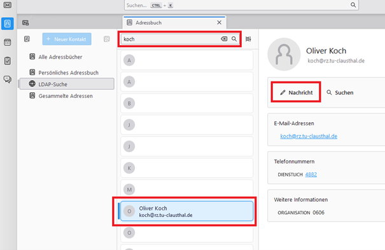This screenshot has width=385, height=250.
Task: Click ORGANISATION value 0606
Action: [318, 212]
